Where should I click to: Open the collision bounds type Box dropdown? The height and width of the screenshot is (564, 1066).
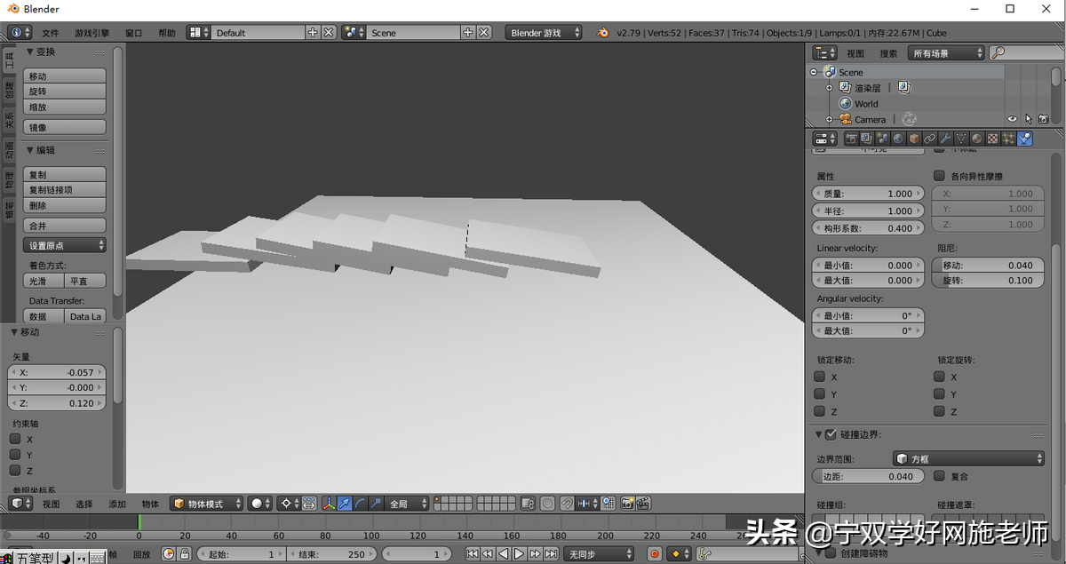(x=969, y=458)
